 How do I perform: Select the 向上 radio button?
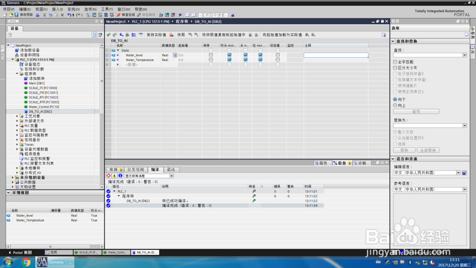click(395, 105)
